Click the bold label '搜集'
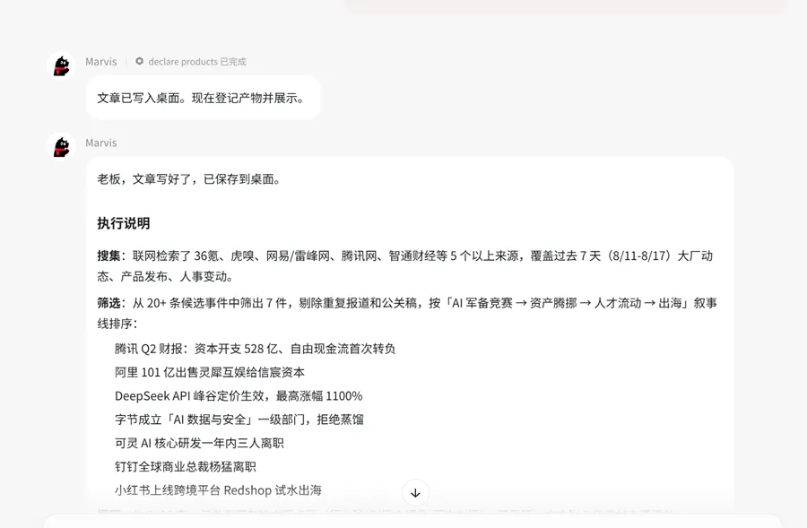 click(108, 255)
